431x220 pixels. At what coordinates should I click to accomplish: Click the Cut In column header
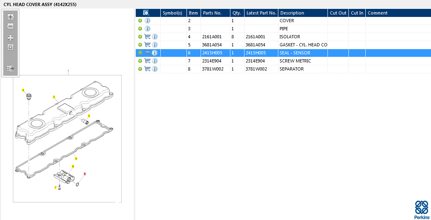coord(357,13)
